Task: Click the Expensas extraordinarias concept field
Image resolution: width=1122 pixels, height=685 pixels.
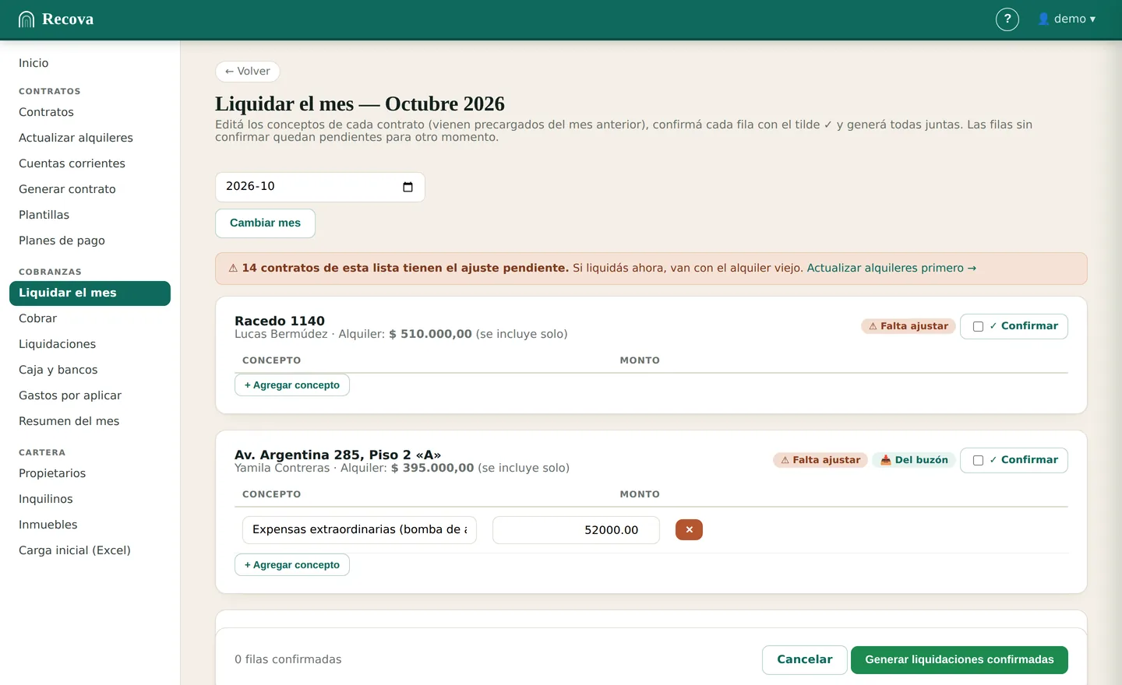Action: [x=359, y=530]
